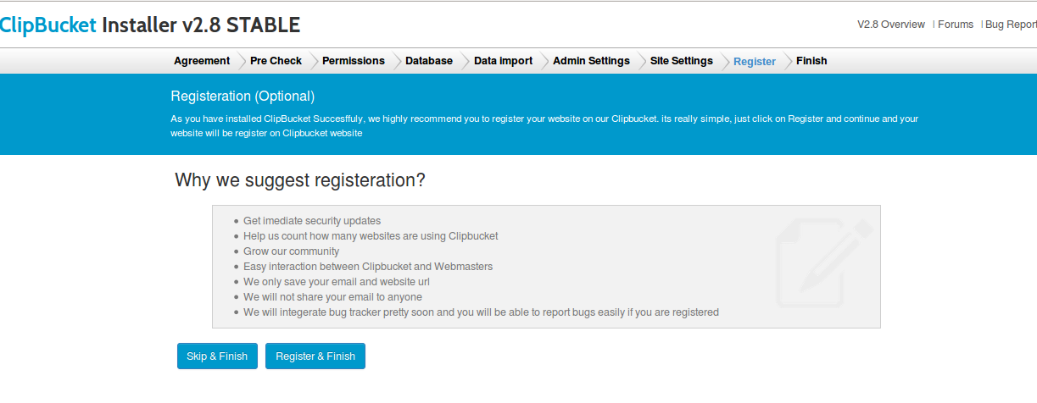1037x403 pixels.
Task: Click the 'As you have installed ClipBucket' paragraph
Action: 544,126
